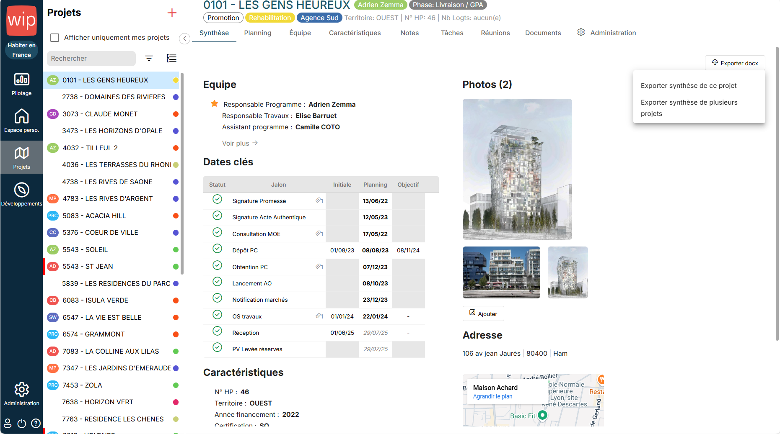Open the apartment block photo thumbnail
The image size is (780, 434).
501,272
